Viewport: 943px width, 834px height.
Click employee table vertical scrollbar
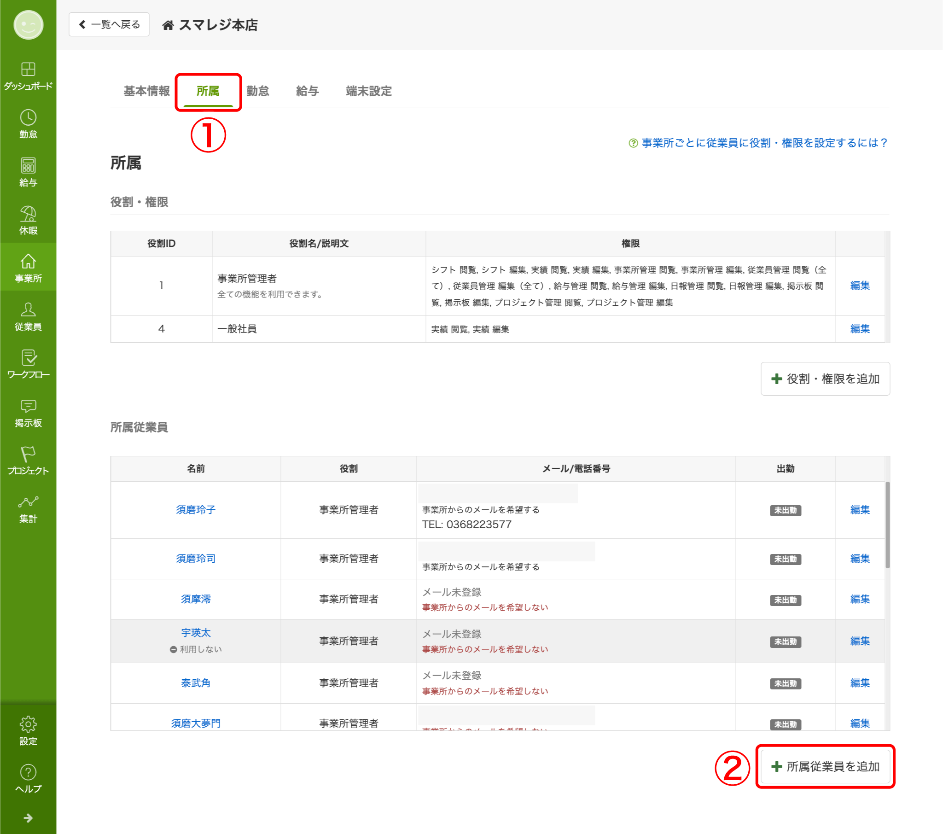(887, 525)
